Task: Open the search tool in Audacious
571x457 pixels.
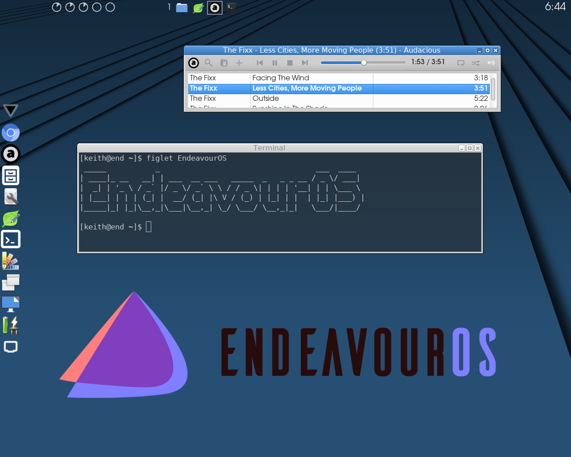Action: (208, 63)
